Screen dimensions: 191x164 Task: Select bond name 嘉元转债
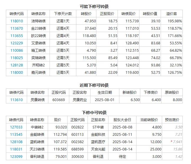(x=39, y=73)
